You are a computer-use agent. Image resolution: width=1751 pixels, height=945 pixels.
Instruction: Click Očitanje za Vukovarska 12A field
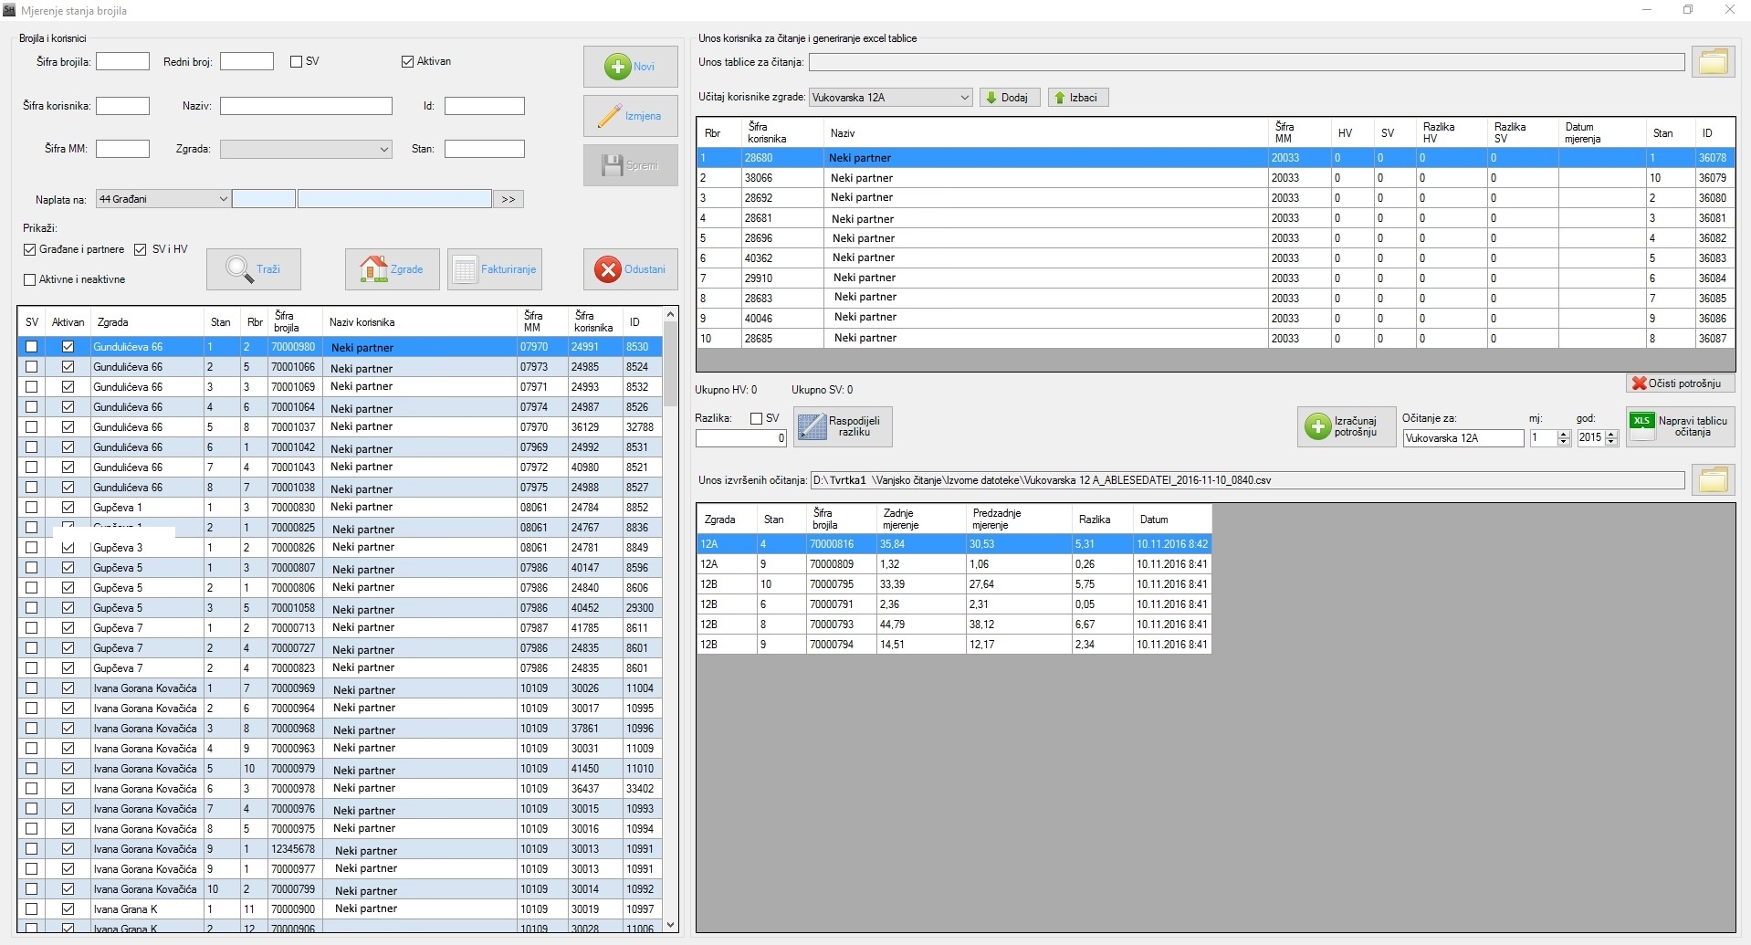tap(1463, 438)
